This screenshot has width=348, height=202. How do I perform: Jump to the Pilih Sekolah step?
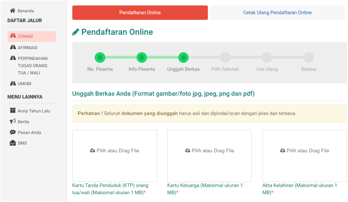click(x=225, y=58)
